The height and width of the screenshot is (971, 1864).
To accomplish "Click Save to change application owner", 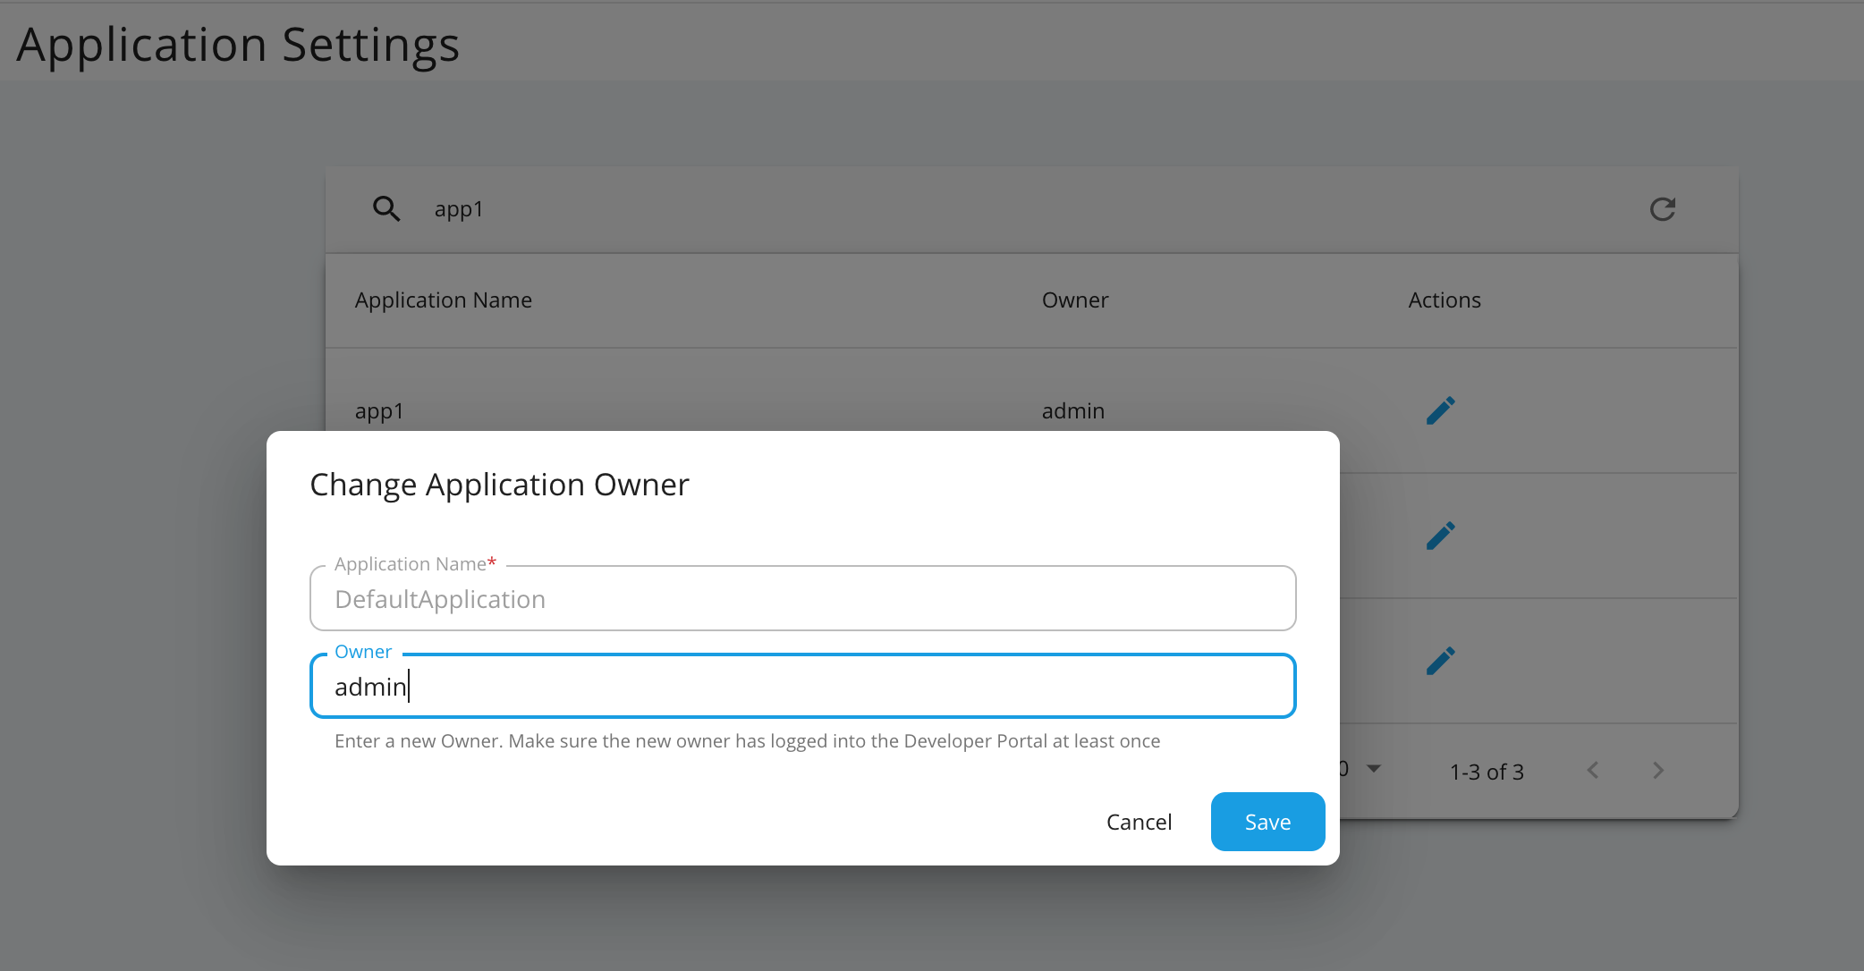I will (x=1267, y=821).
